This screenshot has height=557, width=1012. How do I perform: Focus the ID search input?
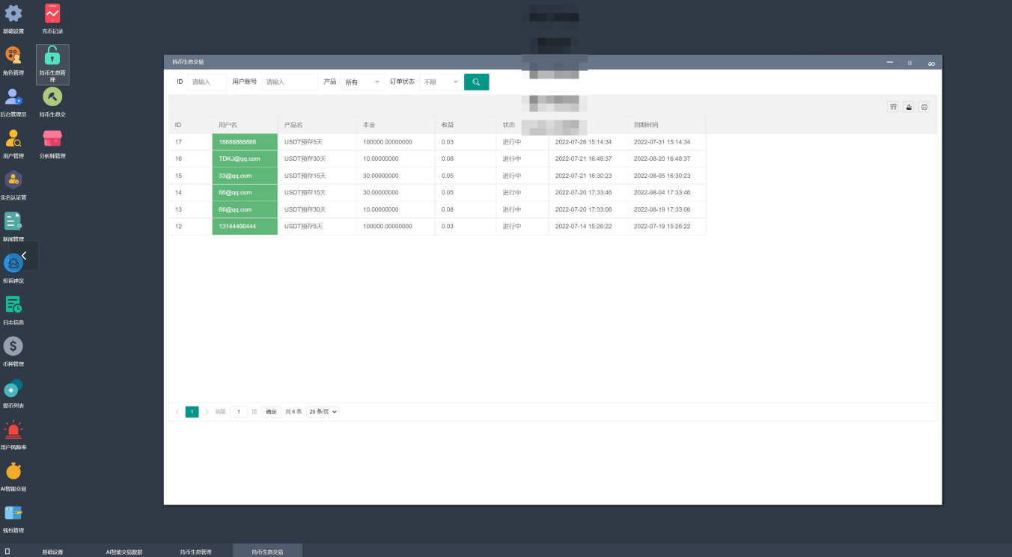tap(207, 82)
